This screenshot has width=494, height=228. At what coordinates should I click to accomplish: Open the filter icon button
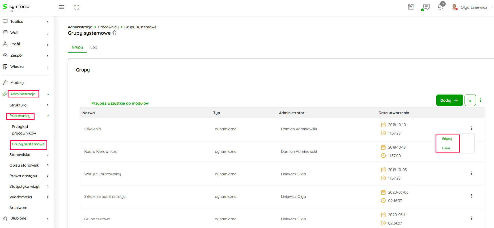[470, 100]
